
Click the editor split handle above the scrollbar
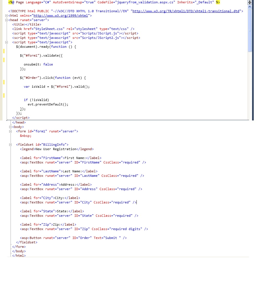250,2
